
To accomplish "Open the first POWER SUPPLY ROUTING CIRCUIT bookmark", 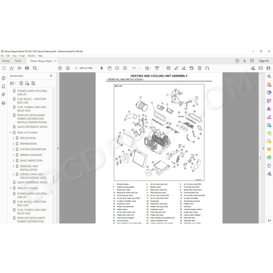I will point(32,93).
